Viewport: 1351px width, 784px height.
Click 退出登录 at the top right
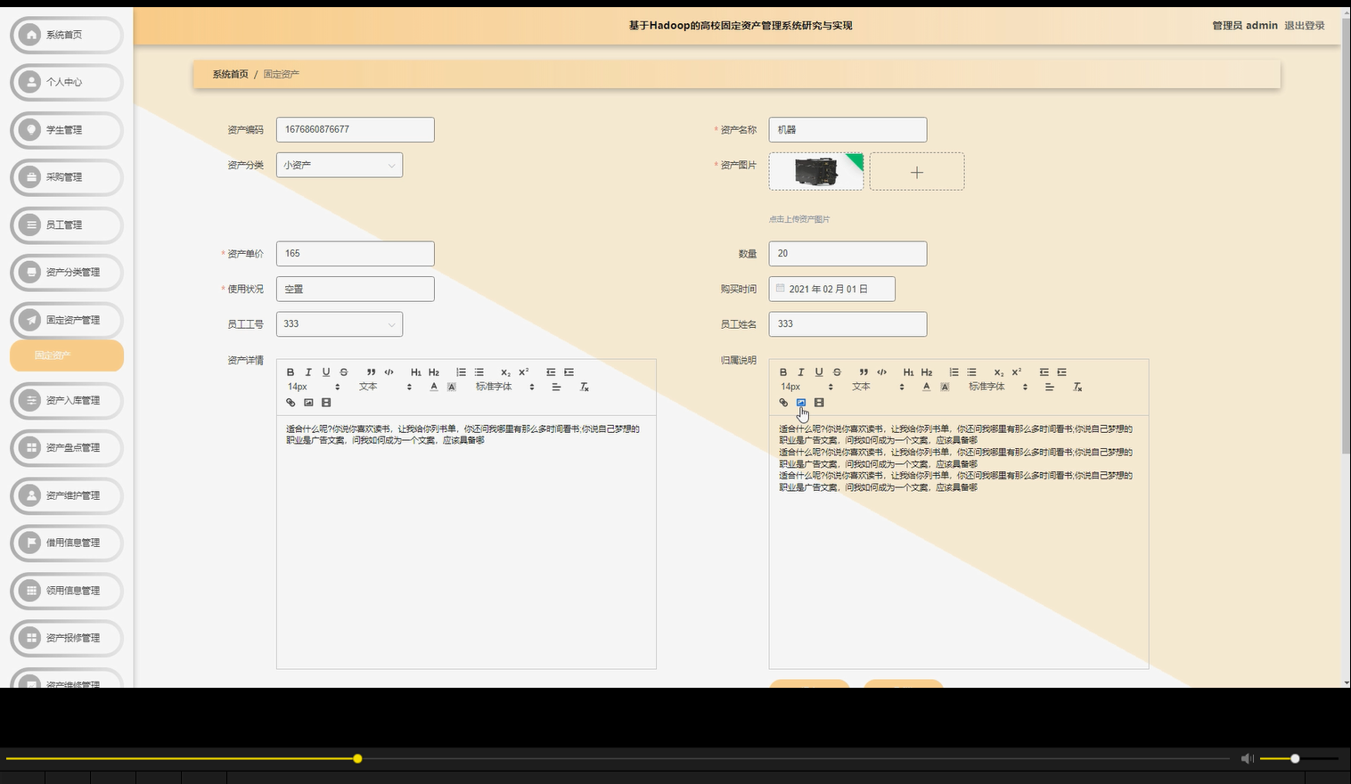coord(1303,25)
